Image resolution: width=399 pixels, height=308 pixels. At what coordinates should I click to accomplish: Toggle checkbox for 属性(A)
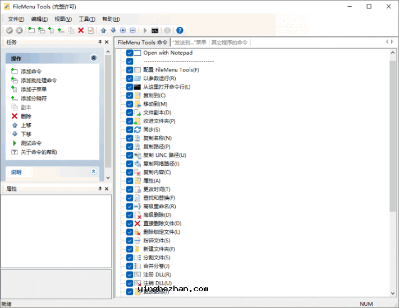click(x=130, y=181)
